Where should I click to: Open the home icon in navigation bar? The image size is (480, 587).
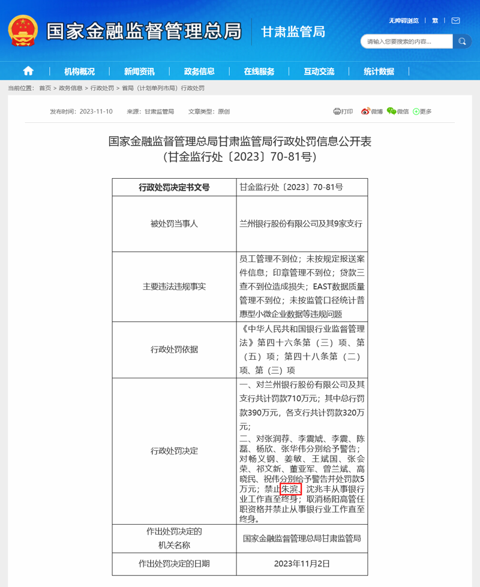coord(28,71)
